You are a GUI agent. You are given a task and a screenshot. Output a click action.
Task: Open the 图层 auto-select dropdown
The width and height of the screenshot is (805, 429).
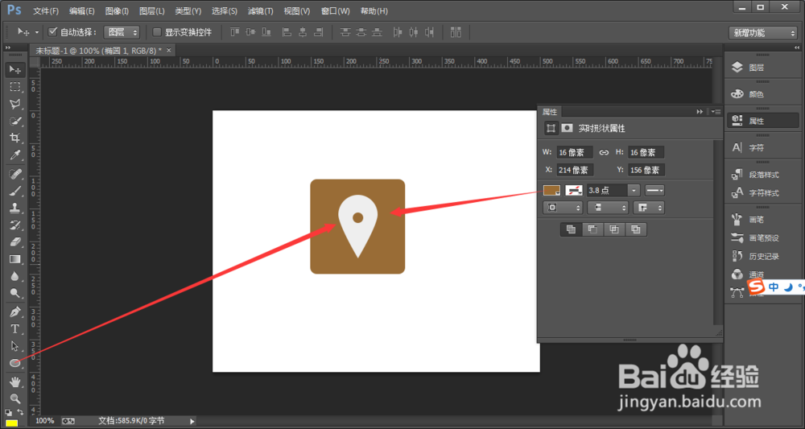click(x=122, y=32)
